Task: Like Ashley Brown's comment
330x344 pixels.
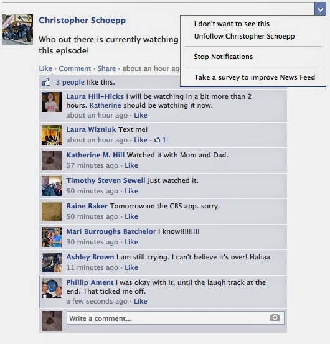Action: pyautogui.click(x=131, y=267)
